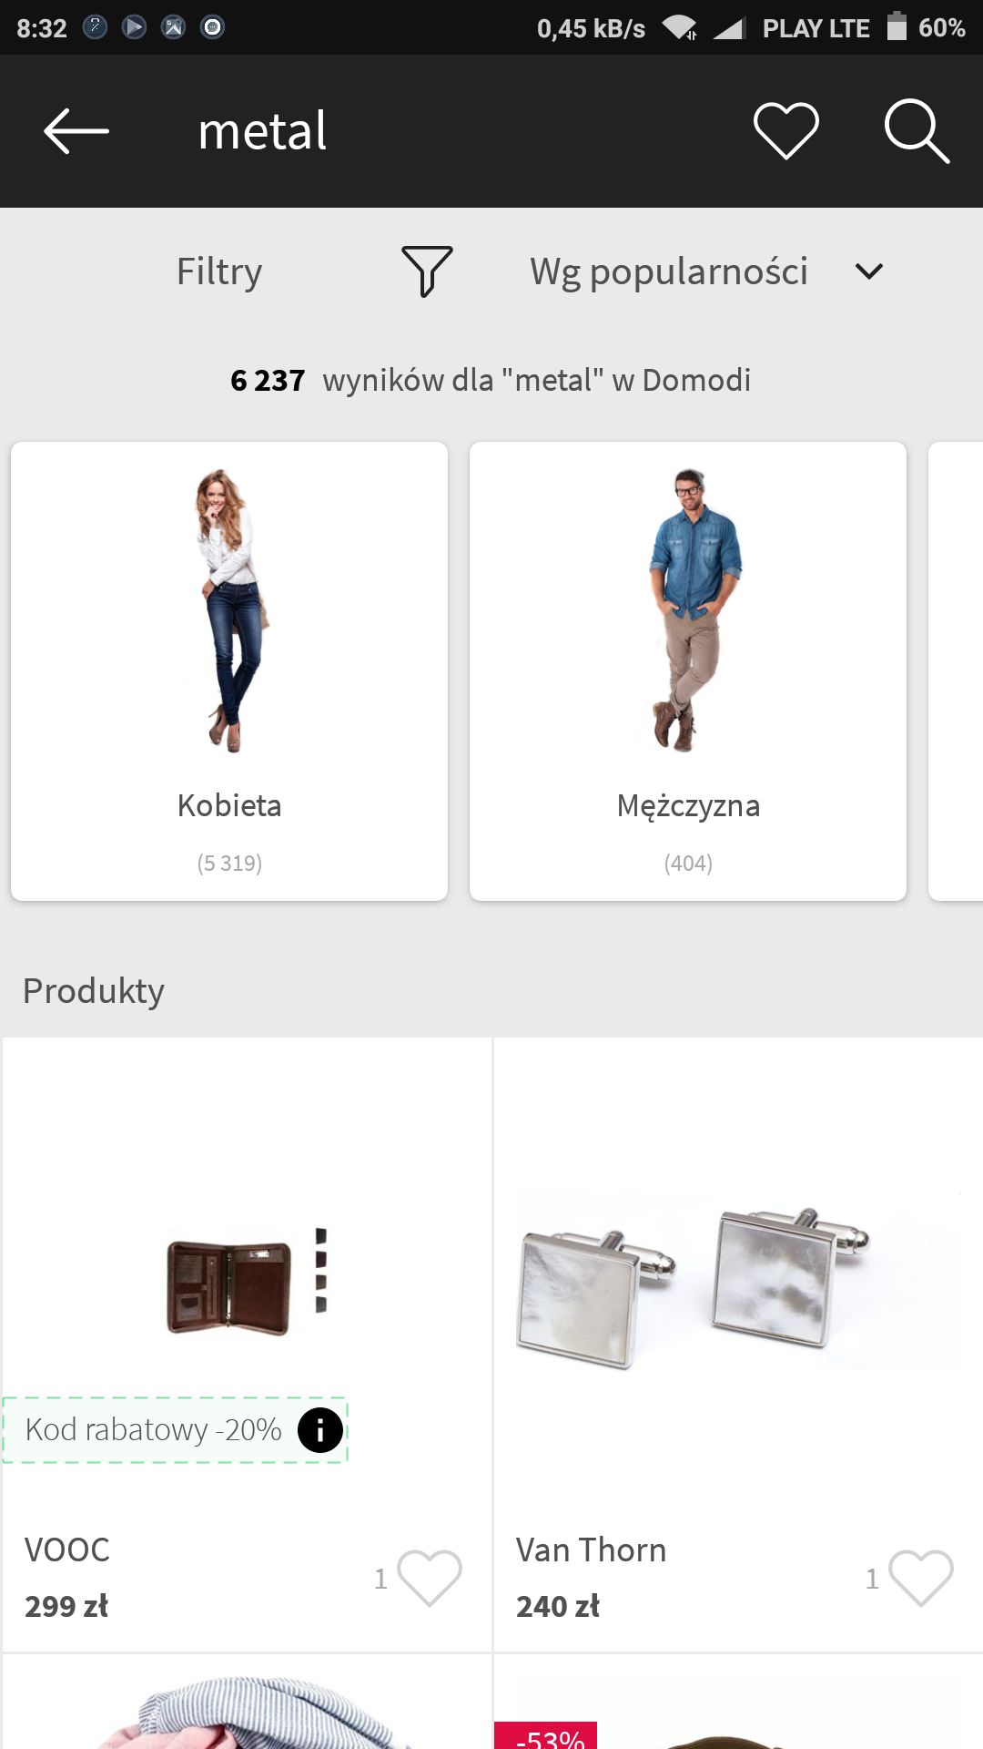Open the Filtry filter panel
983x1749 pixels.
[219, 271]
